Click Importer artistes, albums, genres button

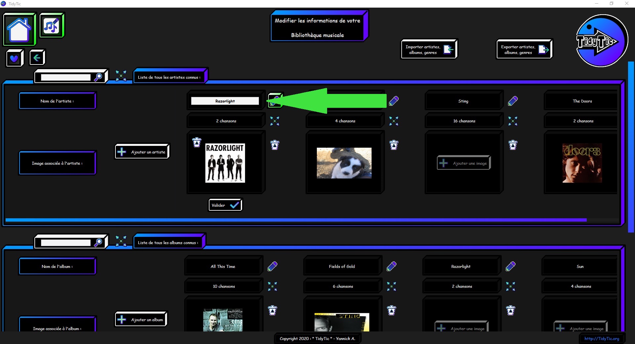click(x=429, y=49)
